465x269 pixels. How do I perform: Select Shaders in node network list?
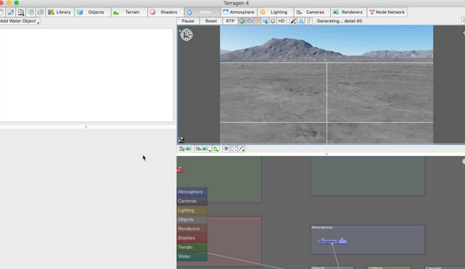[x=192, y=238]
